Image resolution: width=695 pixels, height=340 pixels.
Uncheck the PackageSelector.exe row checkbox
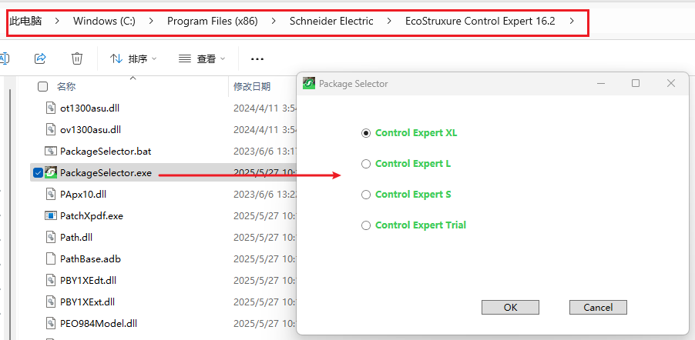coord(38,173)
